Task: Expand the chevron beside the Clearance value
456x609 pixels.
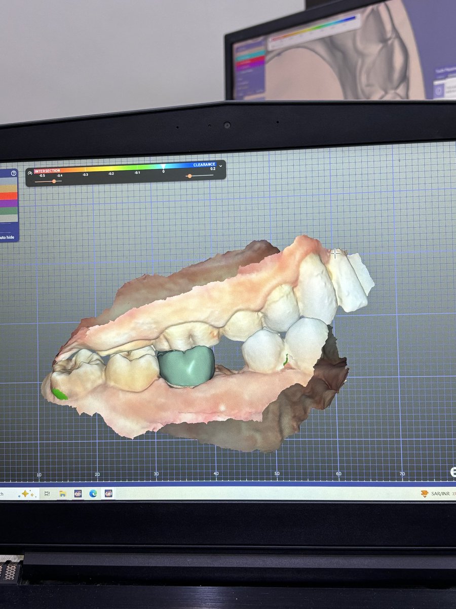Action: [220, 166]
